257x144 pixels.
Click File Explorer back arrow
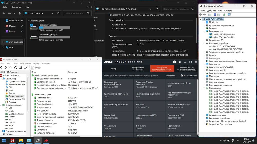(4, 13)
